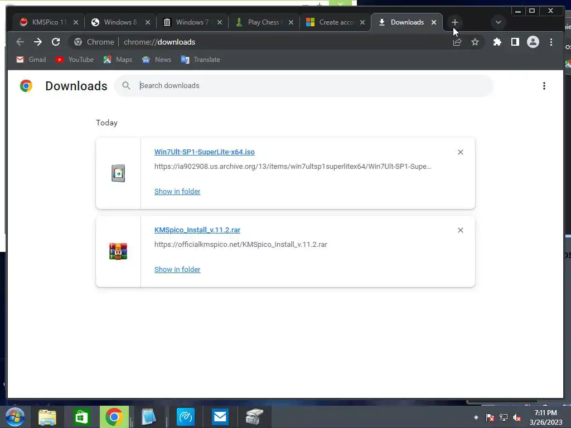Click the muted volume tray icon

pyautogui.click(x=517, y=417)
